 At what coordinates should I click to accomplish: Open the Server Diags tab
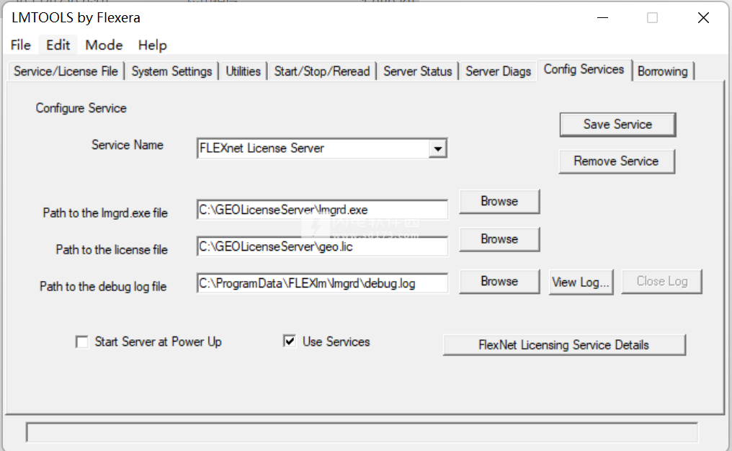[x=498, y=71]
